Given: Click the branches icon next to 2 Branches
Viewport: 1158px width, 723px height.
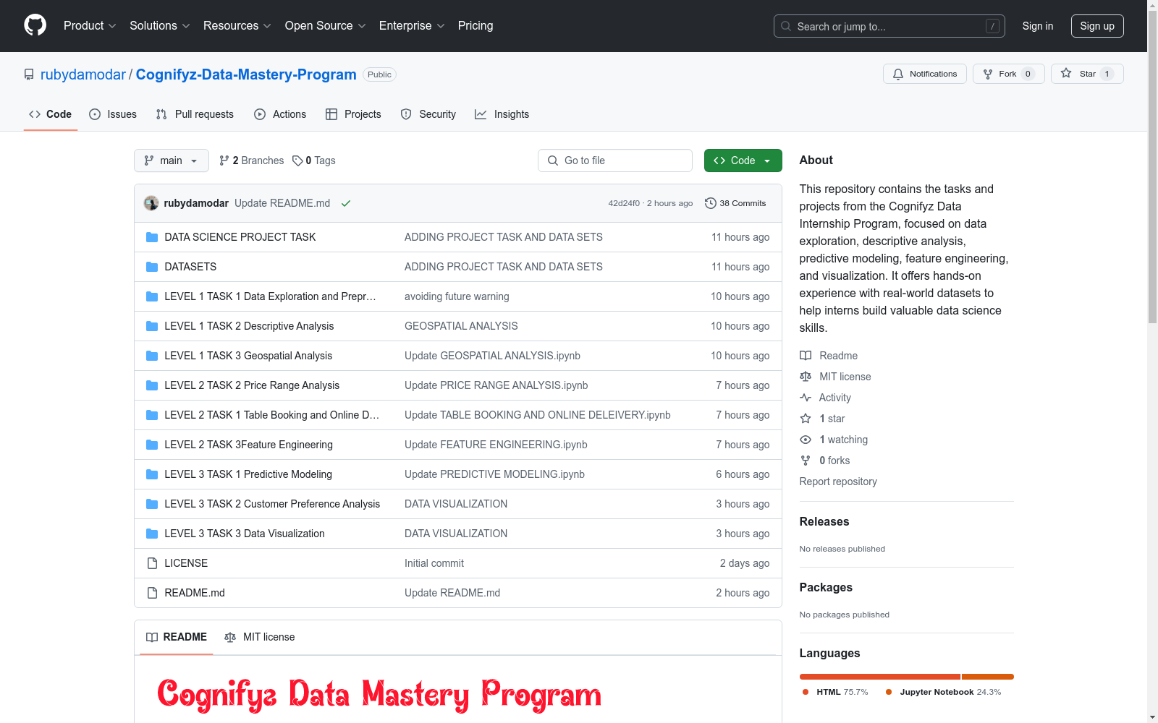Looking at the screenshot, I should coord(224,161).
